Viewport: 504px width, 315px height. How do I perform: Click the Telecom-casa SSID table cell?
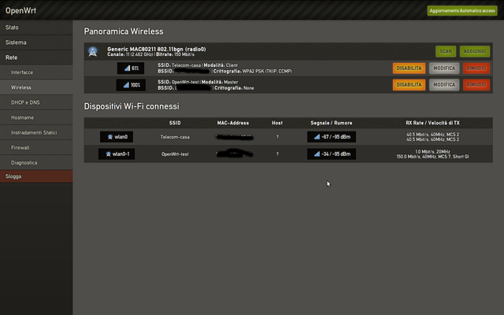(175, 137)
